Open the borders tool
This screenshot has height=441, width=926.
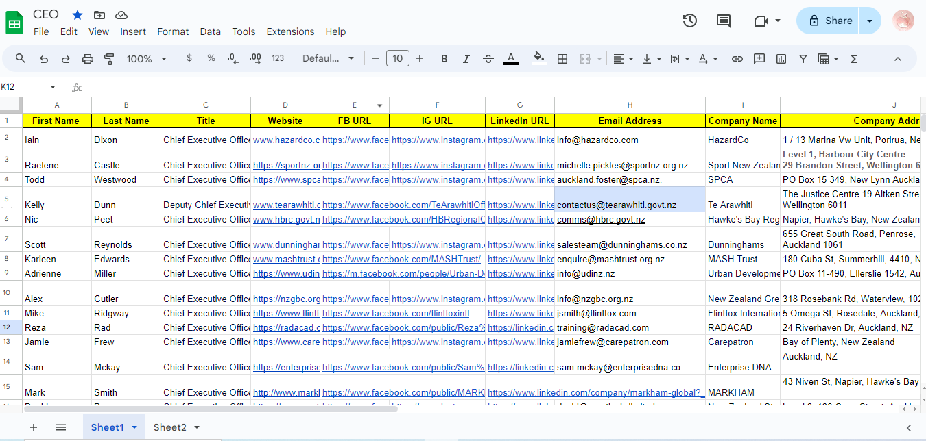point(562,59)
